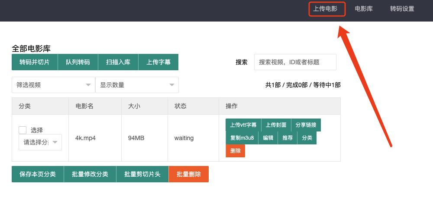
Task: Open the 上传电影 menu item
Action: pyautogui.click(x=326, y=9)
